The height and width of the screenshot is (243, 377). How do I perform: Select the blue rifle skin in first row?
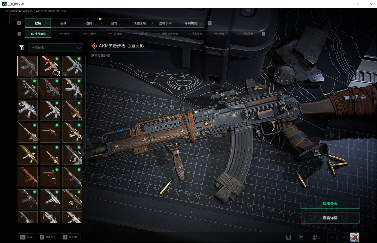[72, 66]
